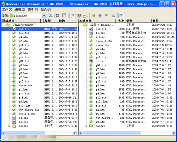Image resolution: width=177 pixels, height=142 pixels.
Task: Collapse the local 站点 - dwmx200... root
Action: click(81, 25)
